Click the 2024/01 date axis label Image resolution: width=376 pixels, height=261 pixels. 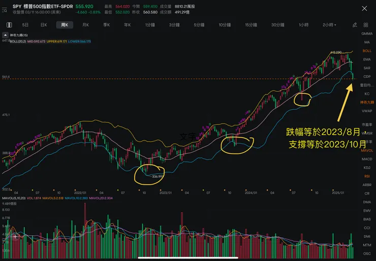point(251,192)
